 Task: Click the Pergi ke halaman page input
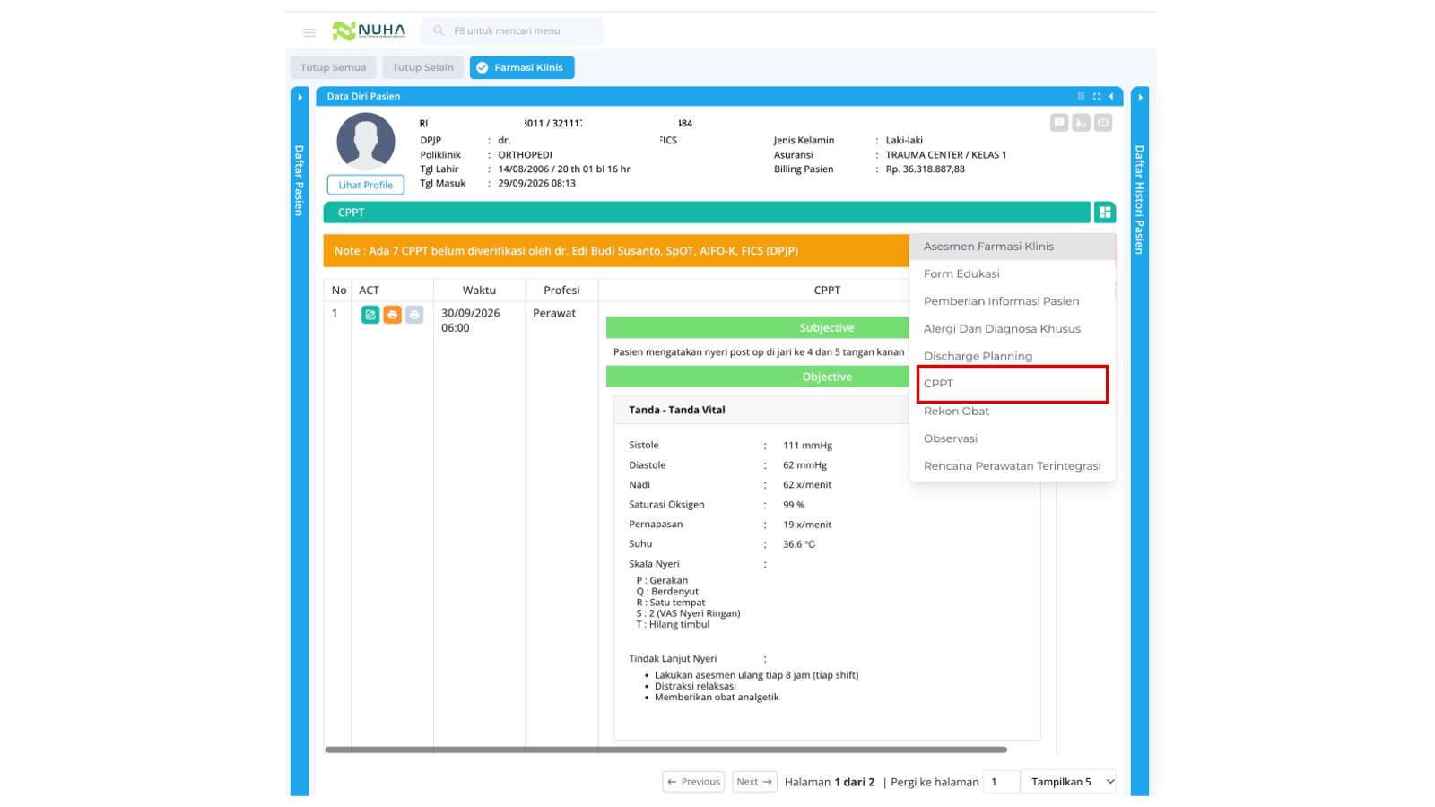tap(1002, 782)
